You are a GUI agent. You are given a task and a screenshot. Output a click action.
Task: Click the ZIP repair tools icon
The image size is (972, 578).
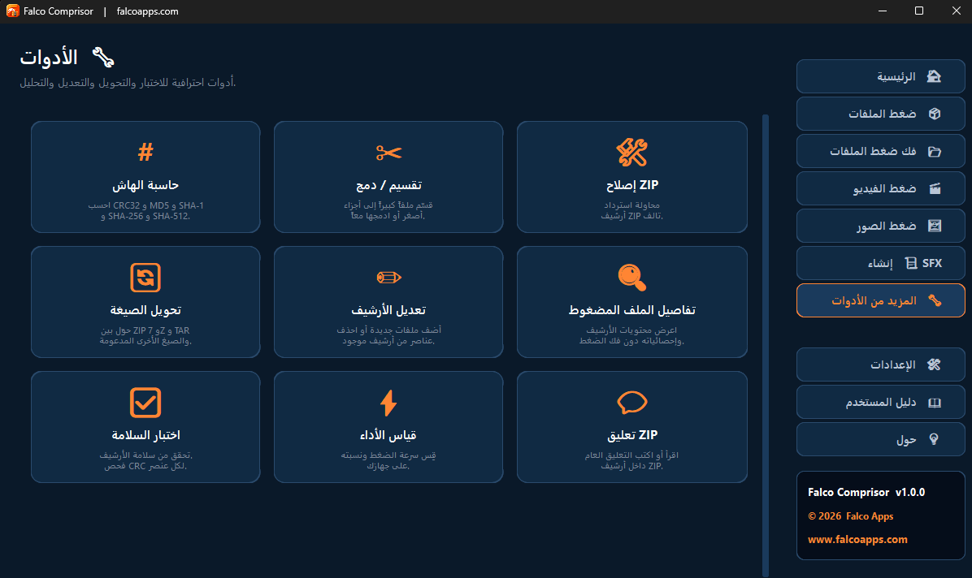631,152
